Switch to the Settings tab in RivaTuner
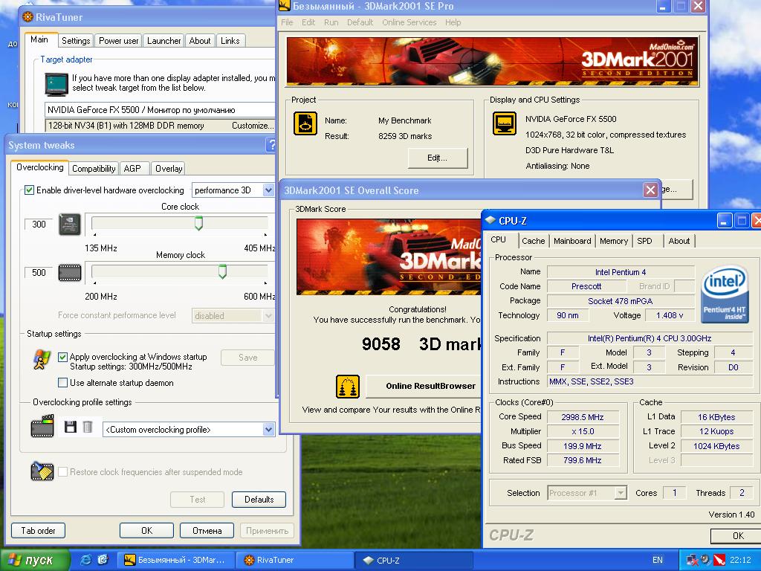 tap(76, 41)
